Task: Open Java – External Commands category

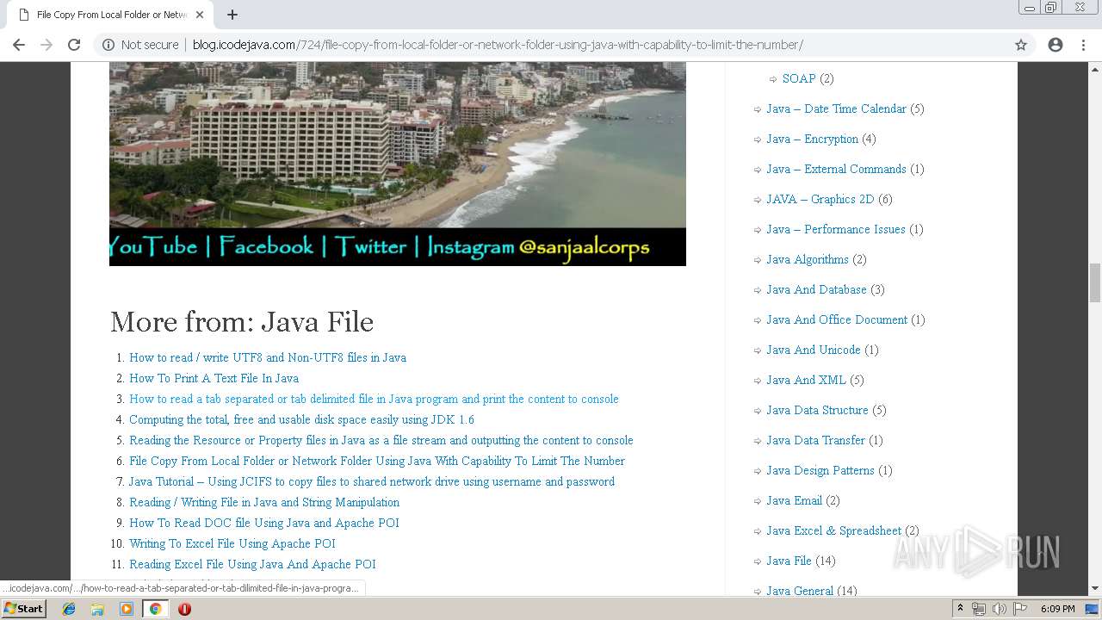Action: pyautogui.click(x=837, y=169)
